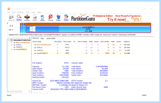
Task: Click the tree pane horizontal scrollbar thumb
Action: click(16, 91)
